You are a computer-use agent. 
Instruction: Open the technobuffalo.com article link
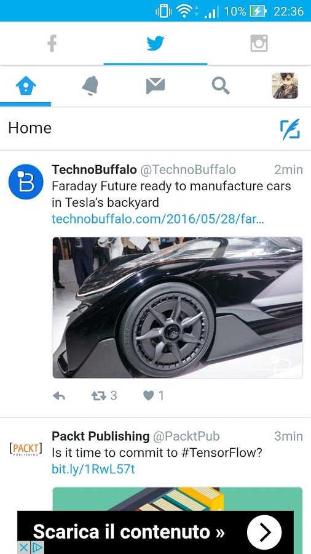click(157, 219)
